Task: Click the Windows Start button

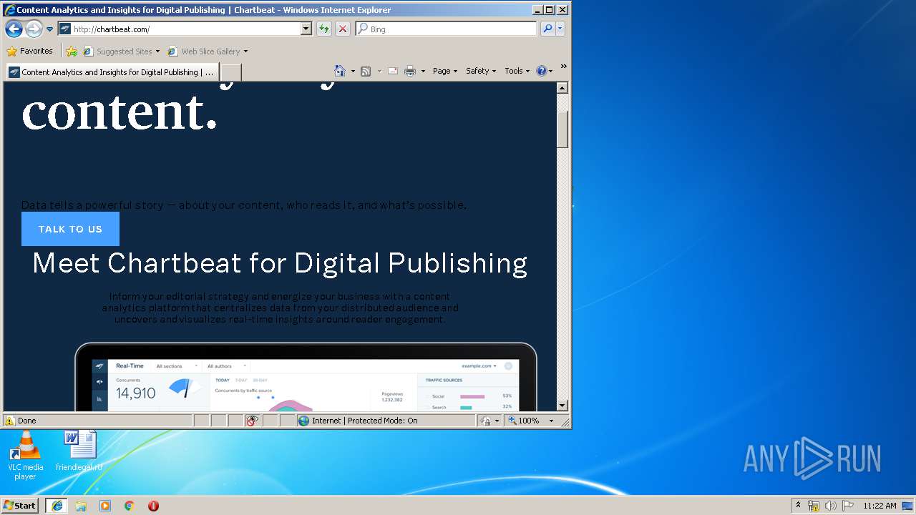Action: pyautogui.click(x=20, y=505)
